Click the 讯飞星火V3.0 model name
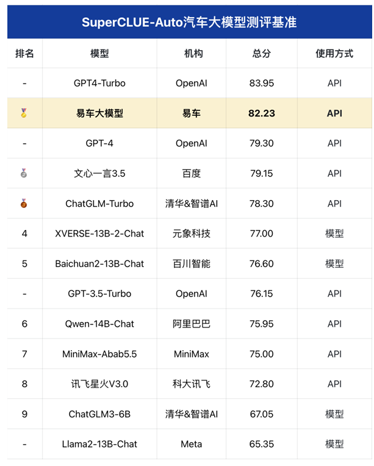This screenshot has height=466, width=374. click(99, 384)
